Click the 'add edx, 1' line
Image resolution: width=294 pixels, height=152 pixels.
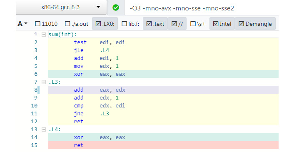coord(163,97)
